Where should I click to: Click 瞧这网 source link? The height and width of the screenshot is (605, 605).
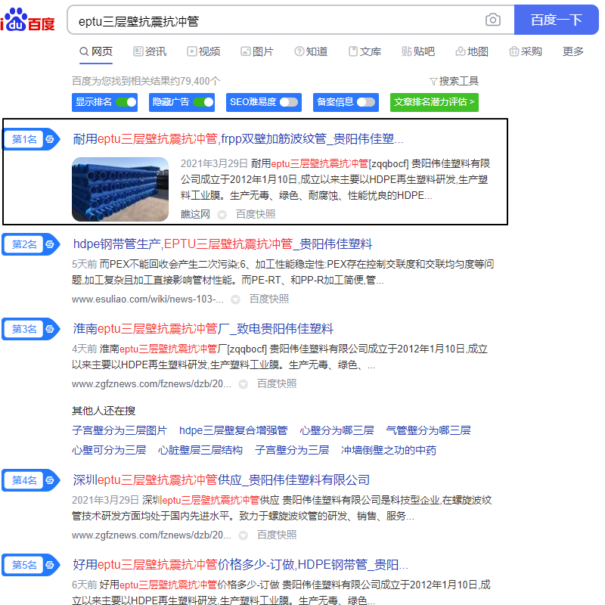click(195, 215)
